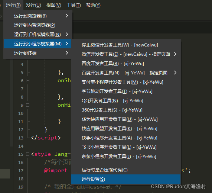The height and width of the screenshot is (193, 212).
Task: Click the closing </script> tag text
Action: (x=46, y=138)
